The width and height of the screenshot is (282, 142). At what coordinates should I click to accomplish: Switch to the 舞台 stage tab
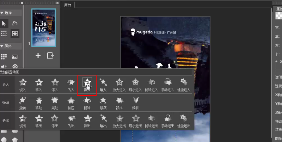coord(68,5)
